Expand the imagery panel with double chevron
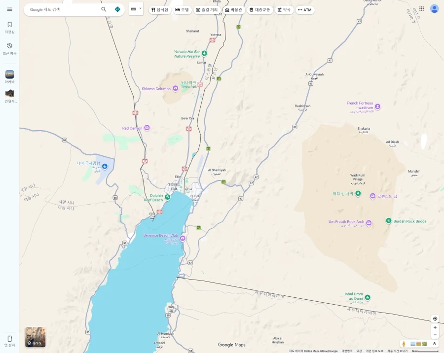Screen dimensions: 444x353 click(x=434, y=344)
